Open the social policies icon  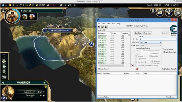pos(160,12)
